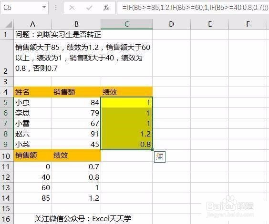The height and width of the screenshot is (224, 269).
Task: Click lookup threshold 85 in row 14
Action: [x=32, y=198]
